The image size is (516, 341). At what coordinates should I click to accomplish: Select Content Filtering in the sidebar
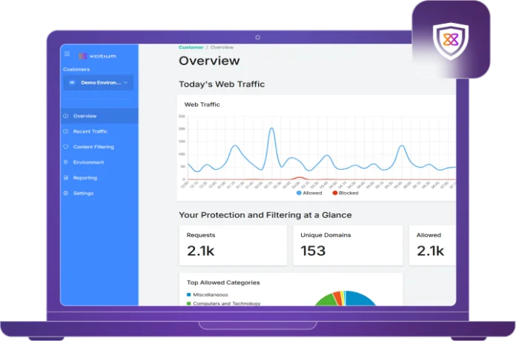tap(93, 147)
